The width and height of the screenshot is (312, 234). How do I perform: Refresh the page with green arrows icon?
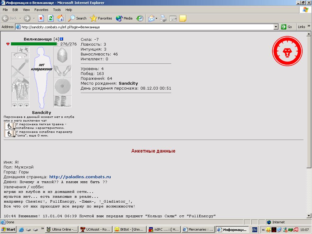51,18
